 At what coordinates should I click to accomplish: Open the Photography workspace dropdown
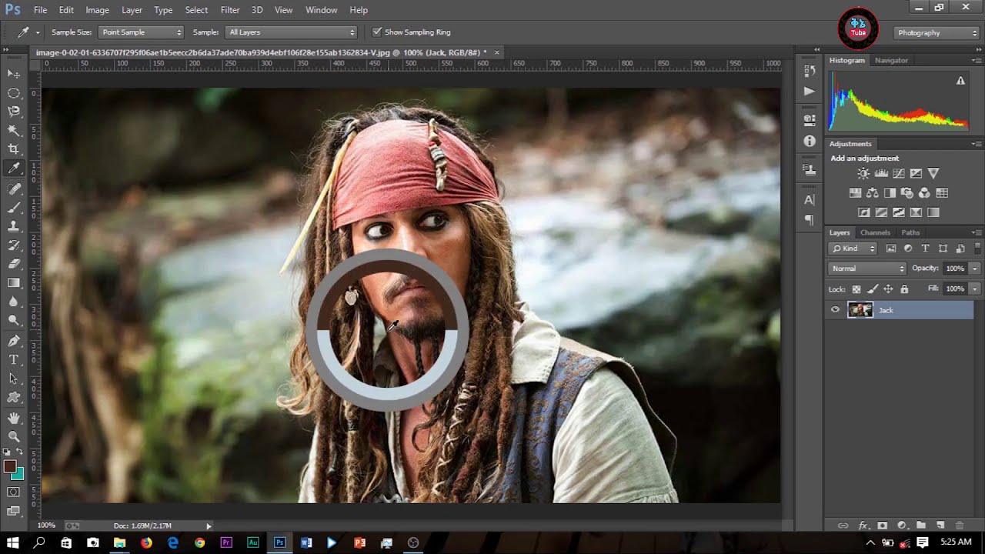click(937, 33)
